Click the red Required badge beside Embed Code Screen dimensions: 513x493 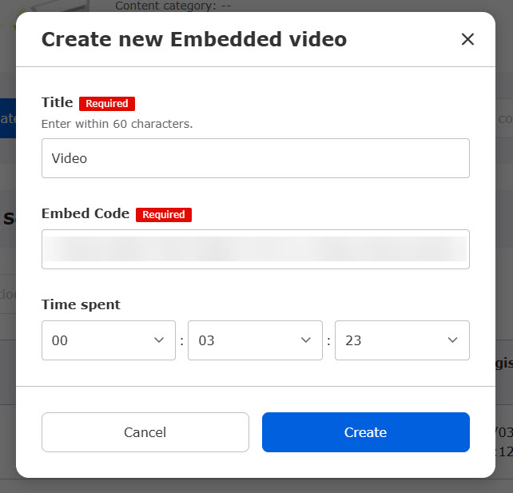[164, 214]
